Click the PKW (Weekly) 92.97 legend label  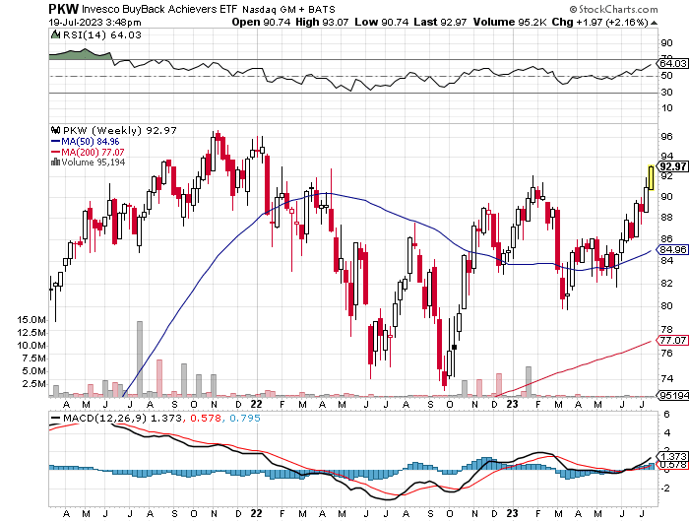(119, 131)
